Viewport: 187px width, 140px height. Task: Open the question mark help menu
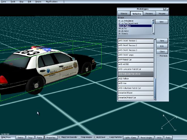tap(64, 1)
